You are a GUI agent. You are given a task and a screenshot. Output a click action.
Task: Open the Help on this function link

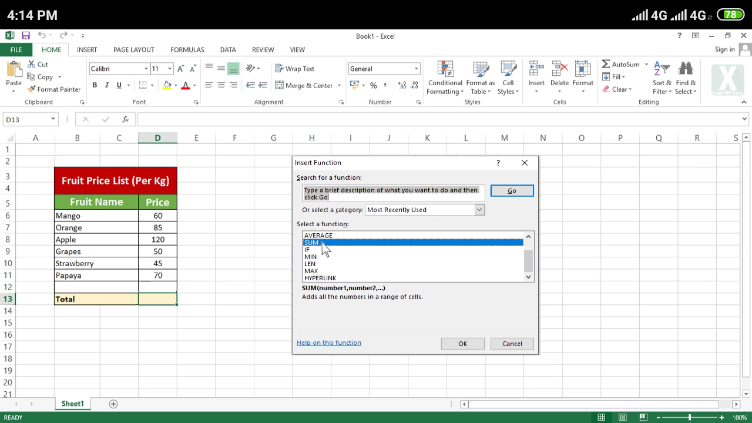click(x=329, y=343)
